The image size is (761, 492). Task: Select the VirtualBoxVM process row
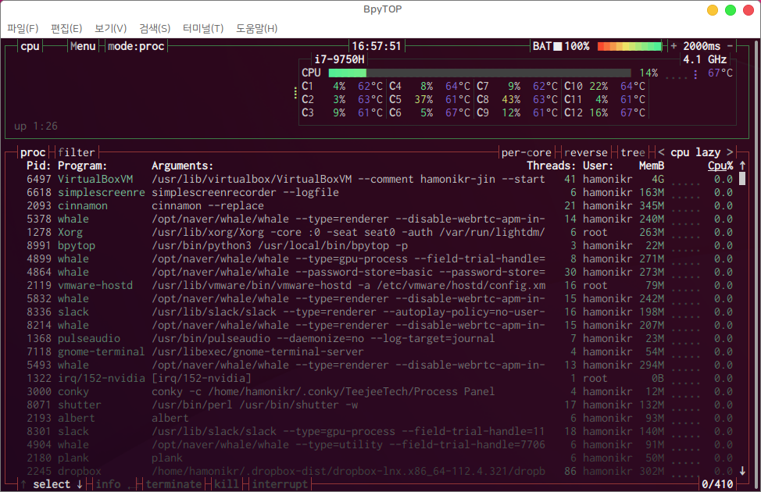tap(313, 179)
